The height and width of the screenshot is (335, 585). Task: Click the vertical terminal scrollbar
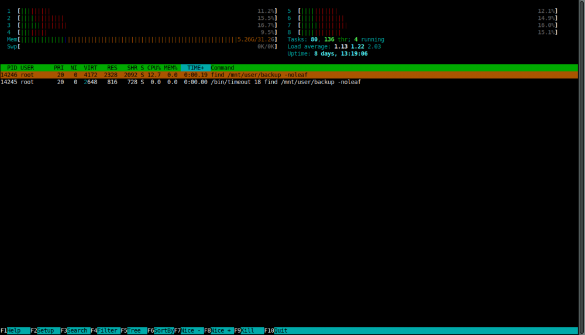581,167
